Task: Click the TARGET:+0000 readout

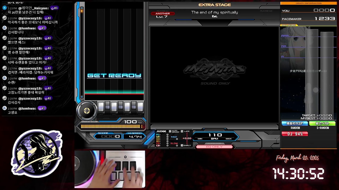Action: [x=317, y=115]
